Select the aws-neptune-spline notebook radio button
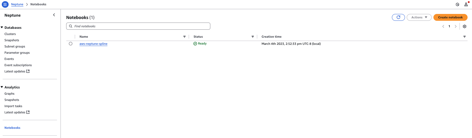Viewport: 472px width, 138px height. [71, 44]
